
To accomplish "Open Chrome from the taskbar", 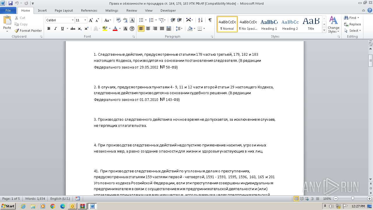I will tap(53, 206).
